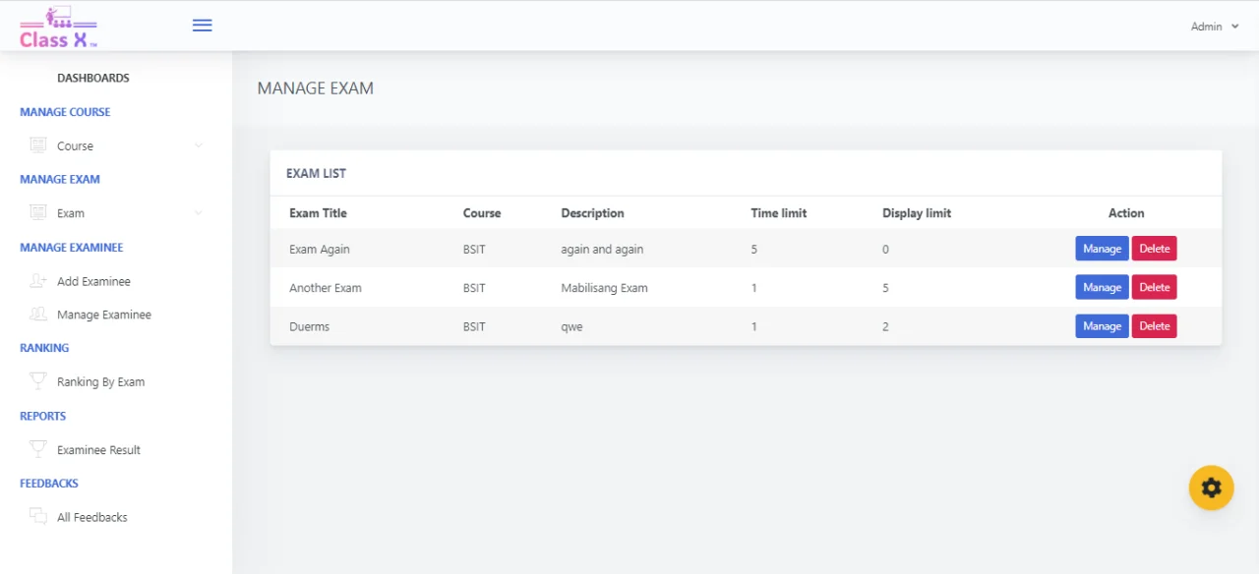The image size is (1259, 574).
Task: Click the Action column header
Action: coord(1126,213)
